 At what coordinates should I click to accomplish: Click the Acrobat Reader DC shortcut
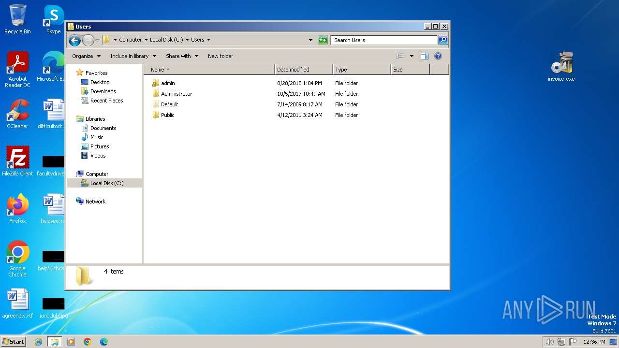pos(17,70)
